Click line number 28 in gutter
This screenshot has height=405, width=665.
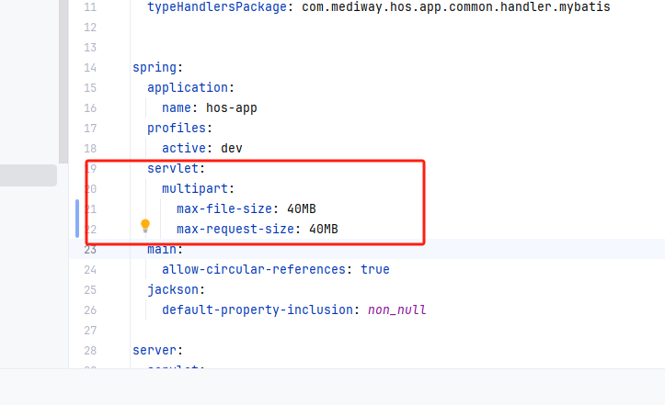click(x=89, y=350)
